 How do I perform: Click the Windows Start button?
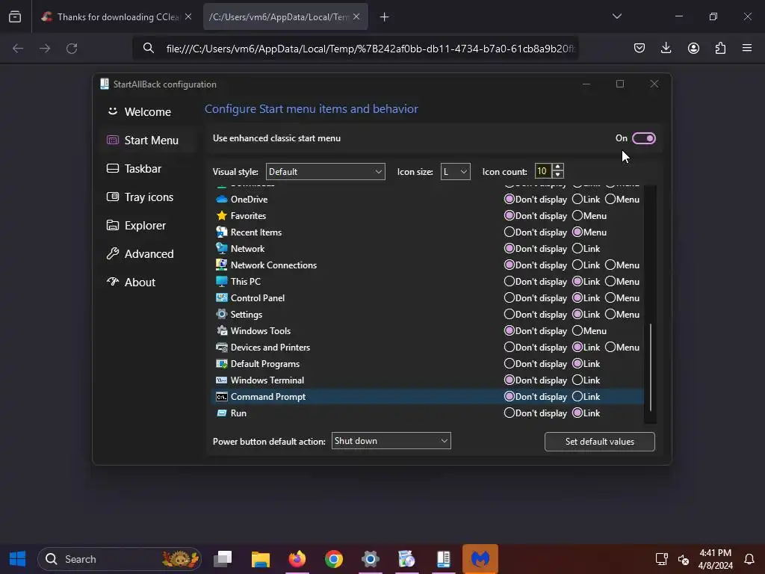pyautogui.click(x=18, y=559)
